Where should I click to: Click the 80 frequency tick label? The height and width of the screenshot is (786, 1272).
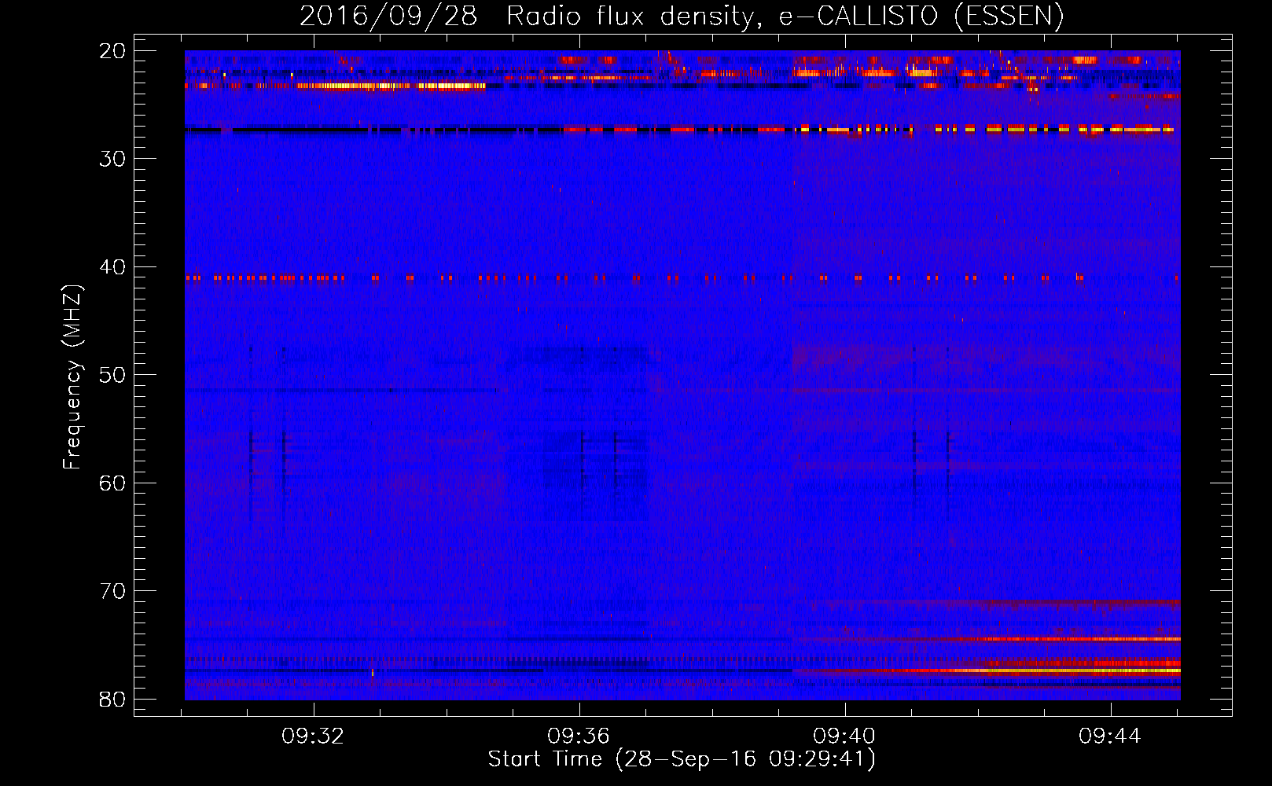pyautogui.click(x=113, y=700)
